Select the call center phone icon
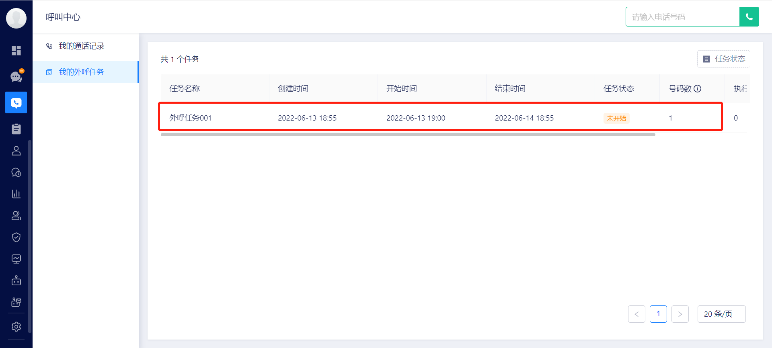The image size is (772, 348). point(16,102)
